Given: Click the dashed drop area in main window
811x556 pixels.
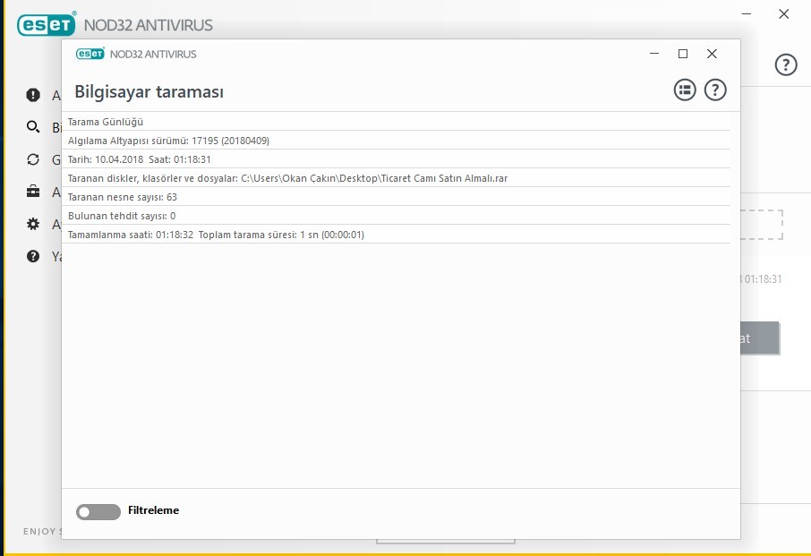Looking at the screenshot, I should click(762, 225).
